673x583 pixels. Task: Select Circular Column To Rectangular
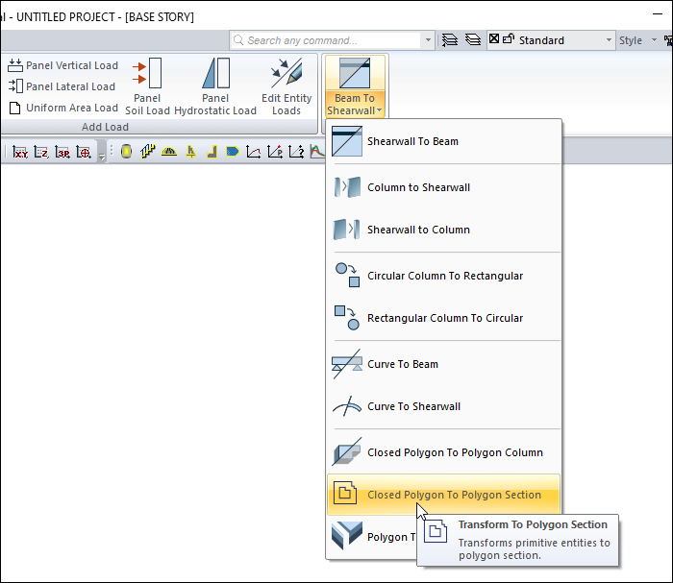coord(443,276)
